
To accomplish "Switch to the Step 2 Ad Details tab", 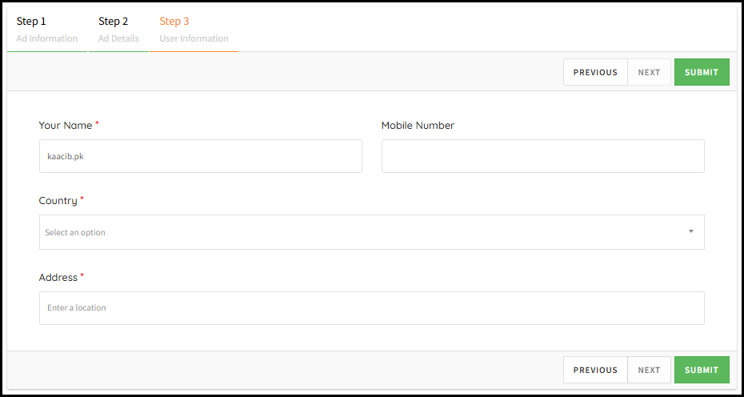I will click(118, 30).
